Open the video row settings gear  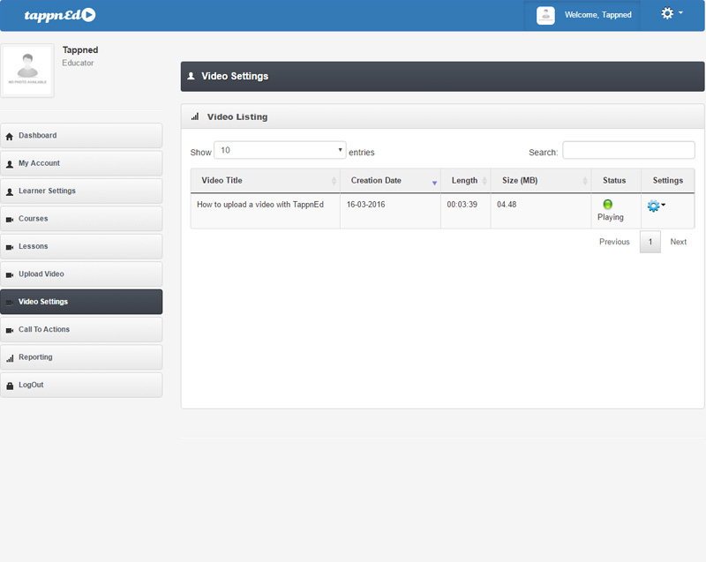(655, 206)
